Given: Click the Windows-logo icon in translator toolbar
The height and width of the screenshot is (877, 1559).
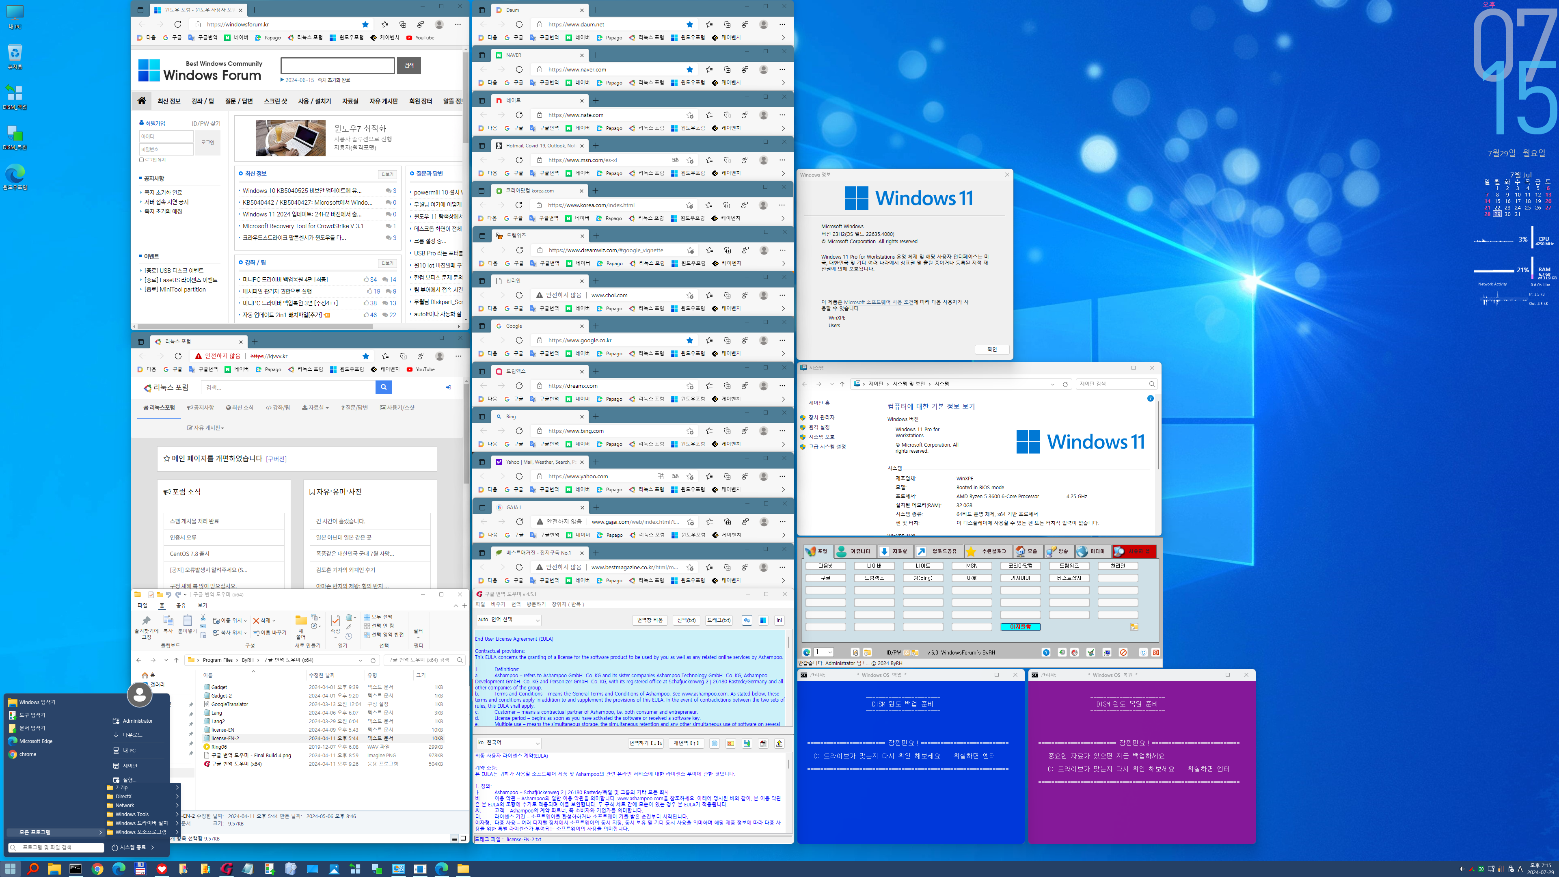Looking at the screenshot, I should pos(763,620).
